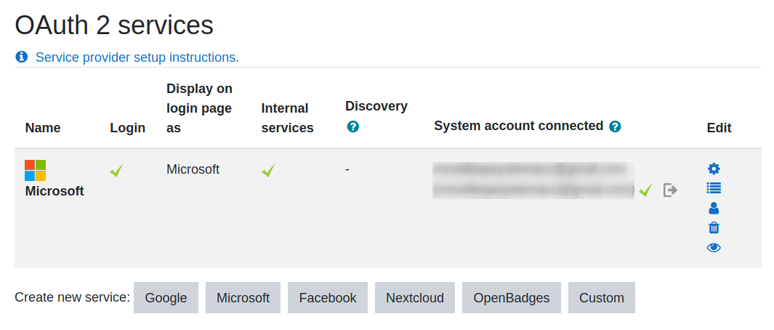Click the Microsoft four-color logo
This screenshot has width=774, height=330.
pyautogui.click(x=35, y=170)
